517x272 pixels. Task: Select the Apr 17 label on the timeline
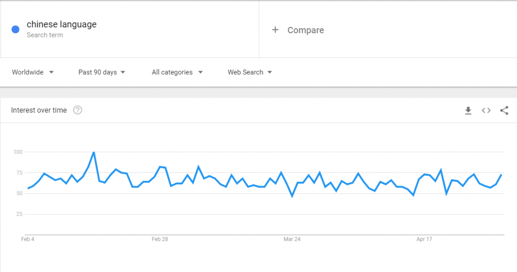424,239
